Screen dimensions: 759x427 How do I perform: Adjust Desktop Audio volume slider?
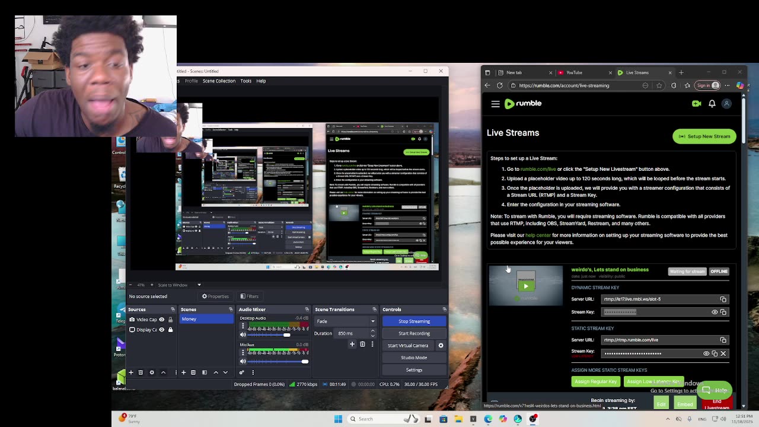tap(286, 335)
